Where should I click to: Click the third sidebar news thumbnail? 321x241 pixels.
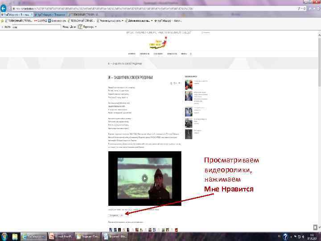point(189,112)
